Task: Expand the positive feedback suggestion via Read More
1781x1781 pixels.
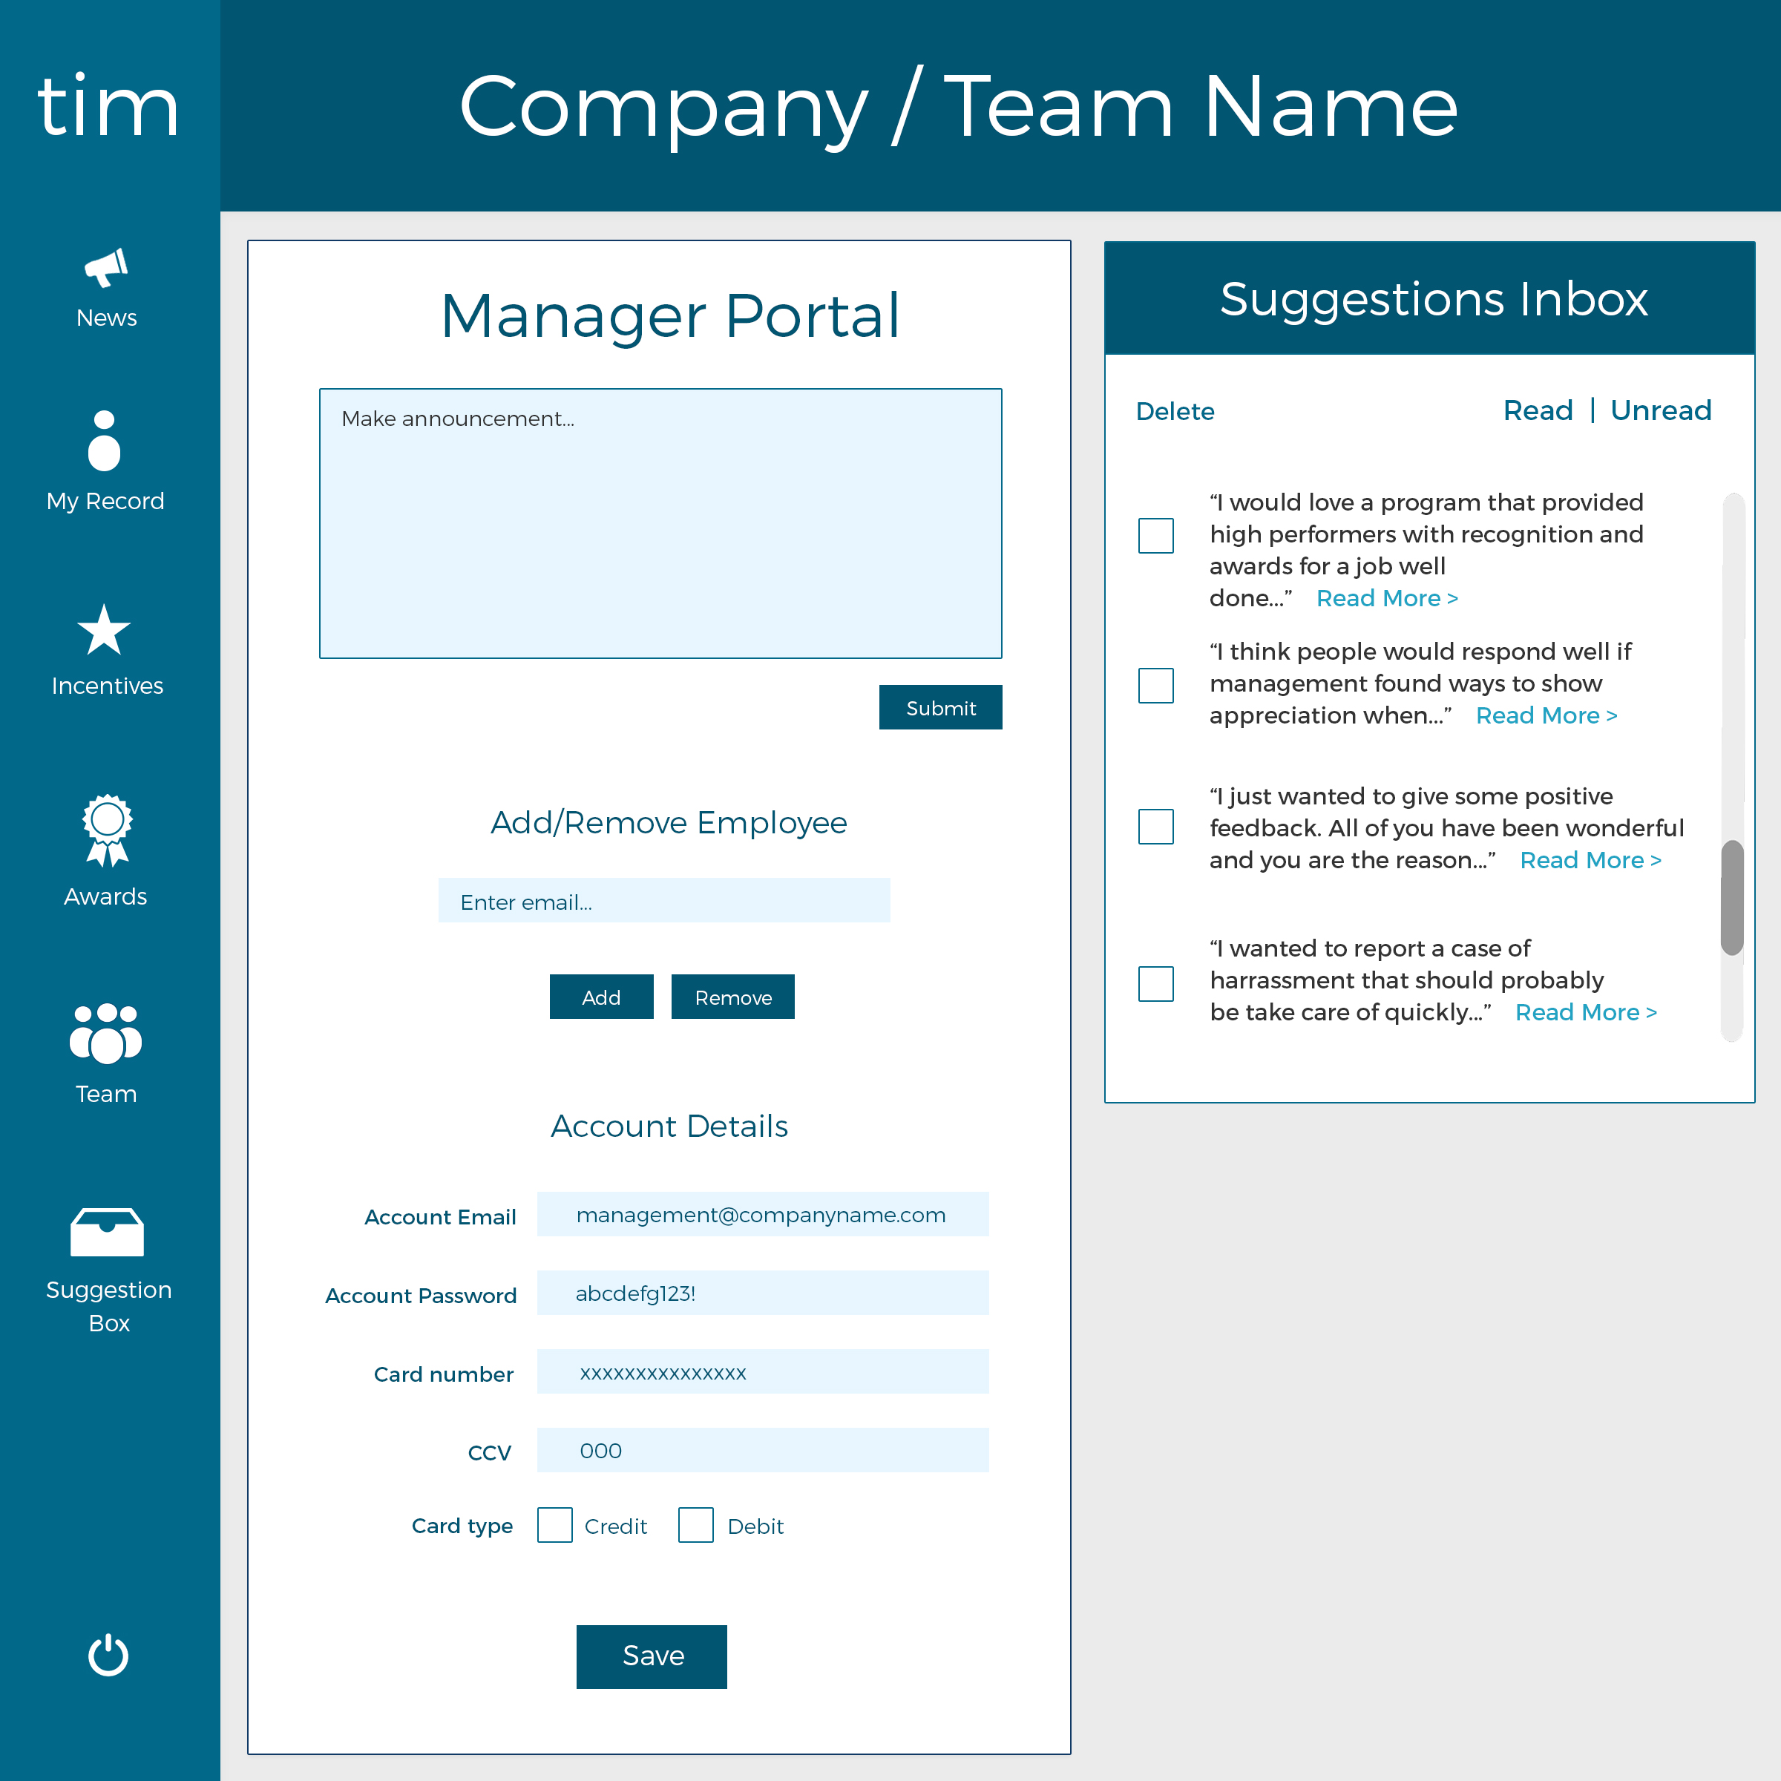Action: point(1590,860)
